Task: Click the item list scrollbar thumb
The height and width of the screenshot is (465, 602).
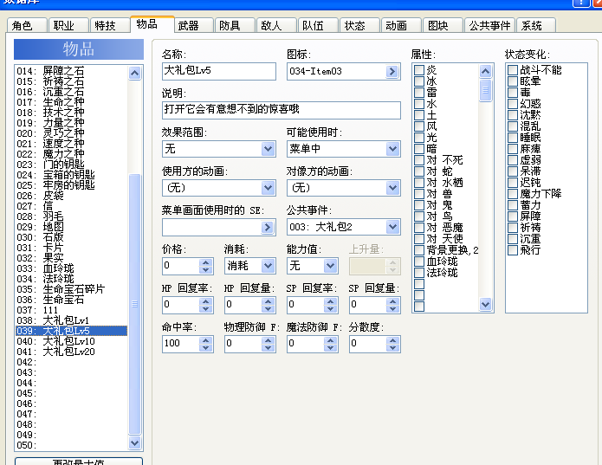Action: coord(135,304)
